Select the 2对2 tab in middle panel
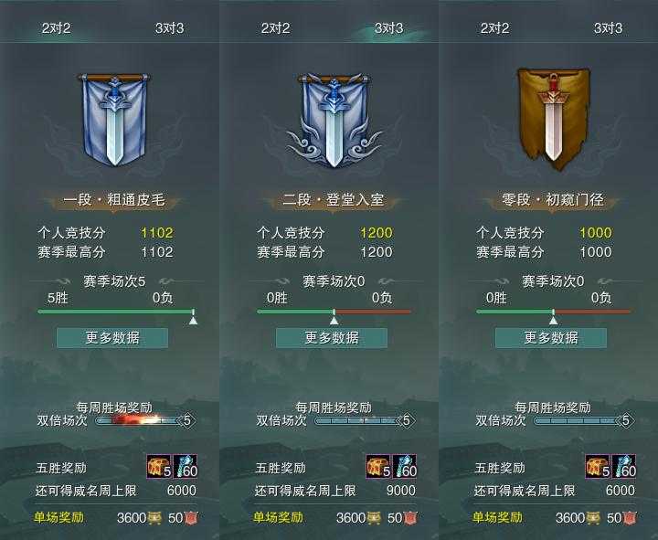This screenshot has height=540, width=658. (275, 28)
